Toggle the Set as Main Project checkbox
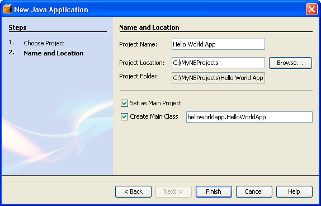 click(x=124, y=103)
